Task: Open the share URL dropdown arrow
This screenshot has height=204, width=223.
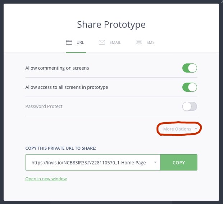Action: click(155, 162)
